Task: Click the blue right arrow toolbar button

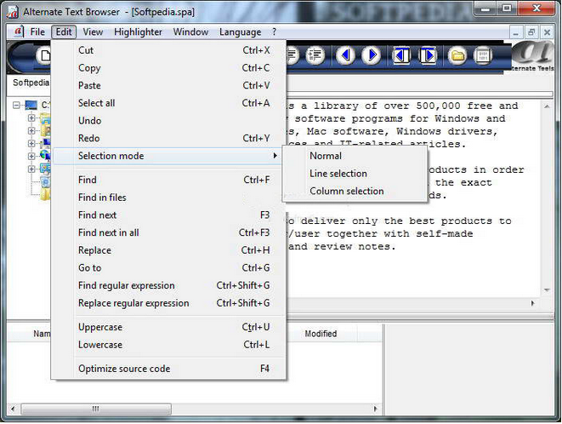Action: coord(372,55)
